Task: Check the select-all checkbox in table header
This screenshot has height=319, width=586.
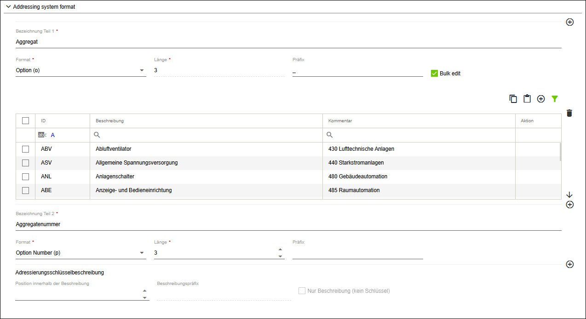Action: [x=25, y=120]
